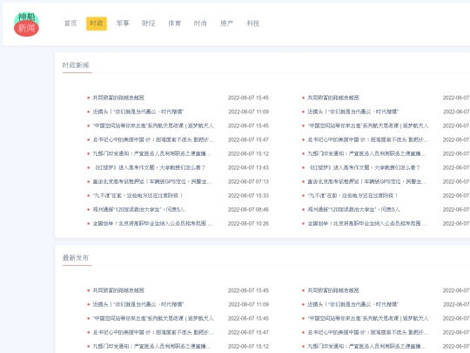The image size is (470, 353).
Task: Open the 首页 navigation item
Action: pos(70,24)
